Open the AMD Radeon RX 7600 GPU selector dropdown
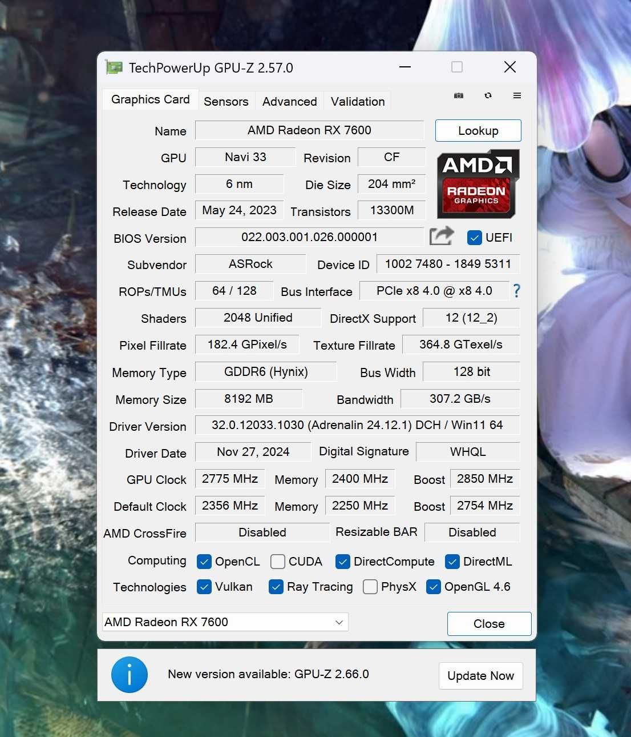 point(225,622)
